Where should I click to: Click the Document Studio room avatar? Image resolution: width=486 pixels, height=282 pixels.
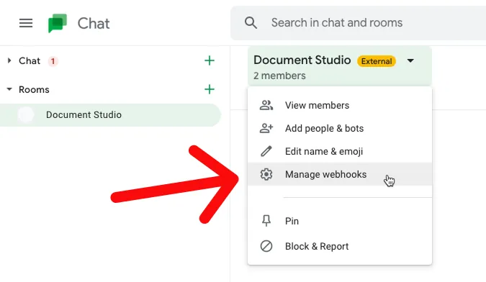point(26,115)
